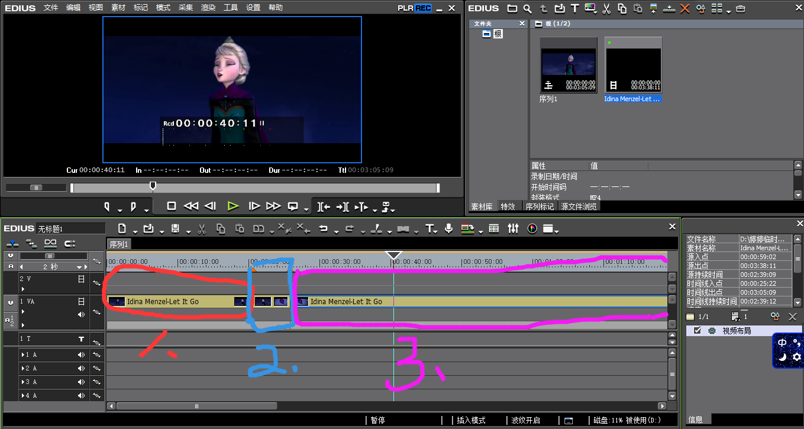Stop playback with the square button
The image size is (804, 429).
click(x=172, y=206)
